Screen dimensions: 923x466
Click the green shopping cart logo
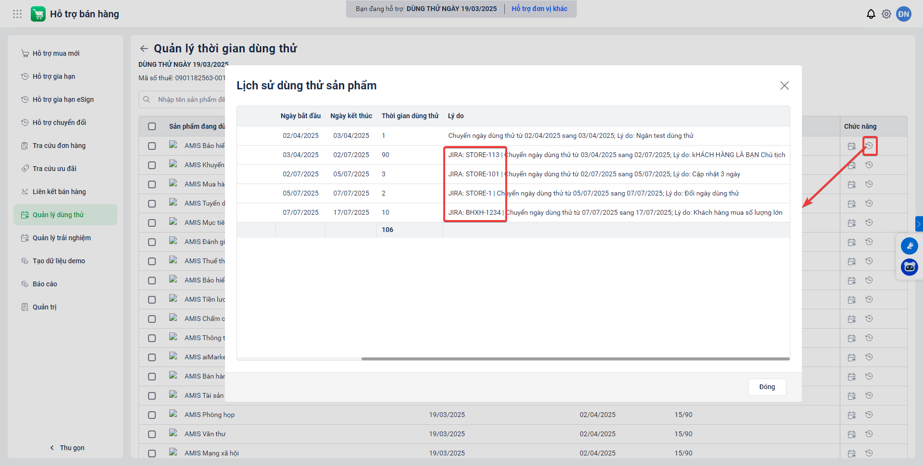pos(38,14)
